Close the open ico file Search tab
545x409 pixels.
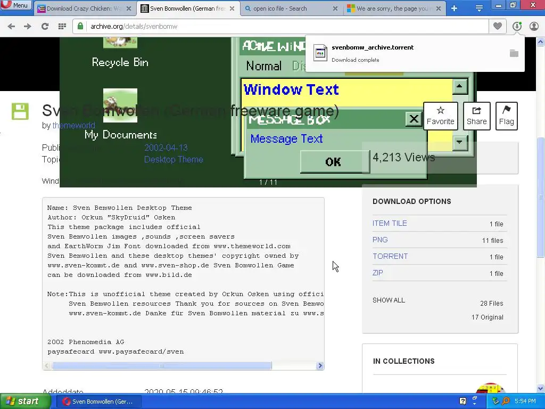click(x=335, y=9)
